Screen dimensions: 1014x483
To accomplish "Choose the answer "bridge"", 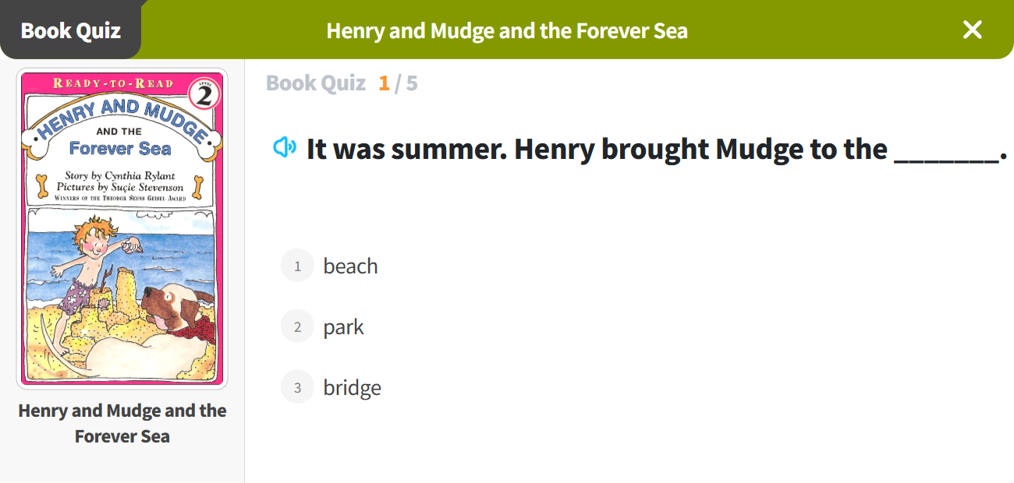I will pyautogui.click(x=352, y=388).
